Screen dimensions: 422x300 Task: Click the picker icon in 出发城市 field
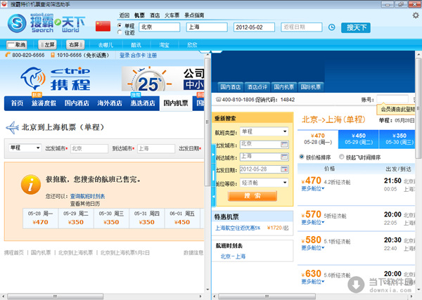pyautogui.click(x=284, y=144)
